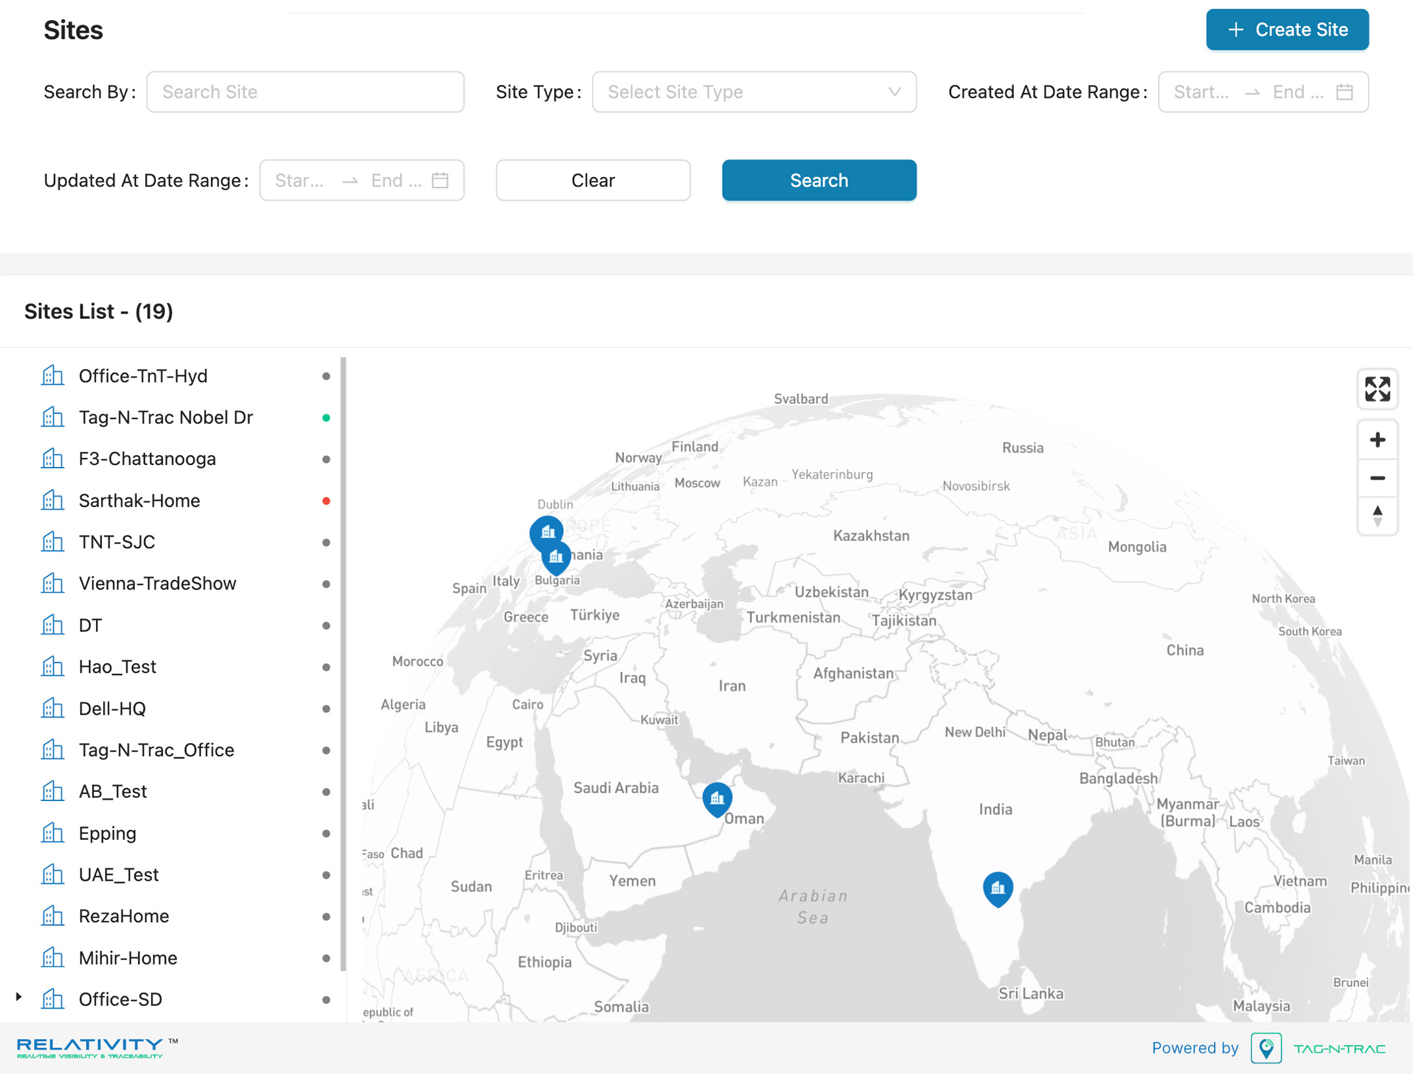Click Created At date range calendar icon

click(x=1345, y=92)
